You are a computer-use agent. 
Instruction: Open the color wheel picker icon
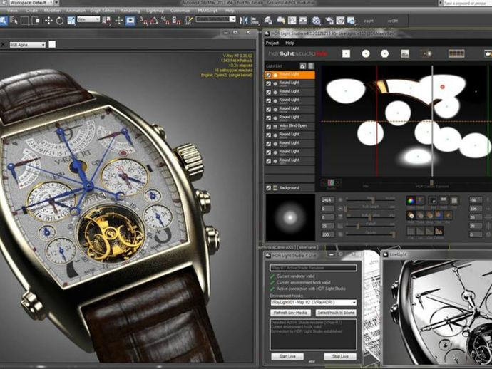(x=411, y=200)
